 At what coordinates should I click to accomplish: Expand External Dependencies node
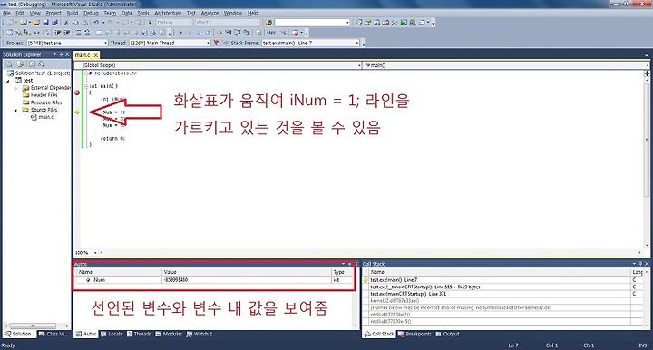[16, 88]
